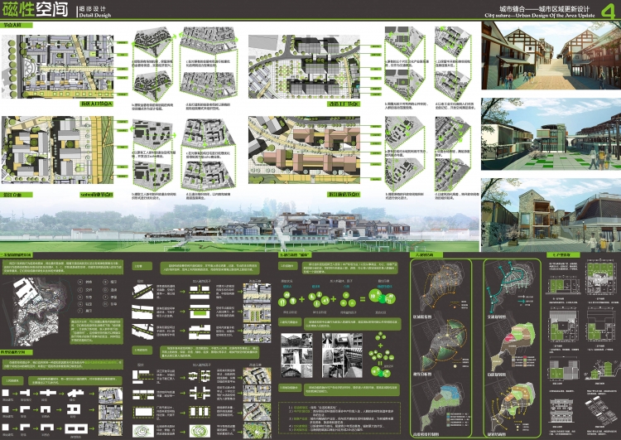Open the purple-roofed block entrance site plan
621x440 pixels.
pyautogui.click(x=58, y=66)
